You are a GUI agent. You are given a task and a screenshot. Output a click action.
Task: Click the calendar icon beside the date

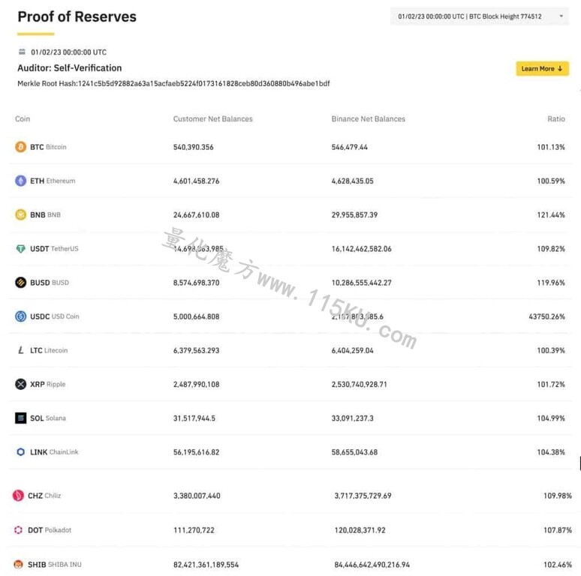click(x=23, y=52)
